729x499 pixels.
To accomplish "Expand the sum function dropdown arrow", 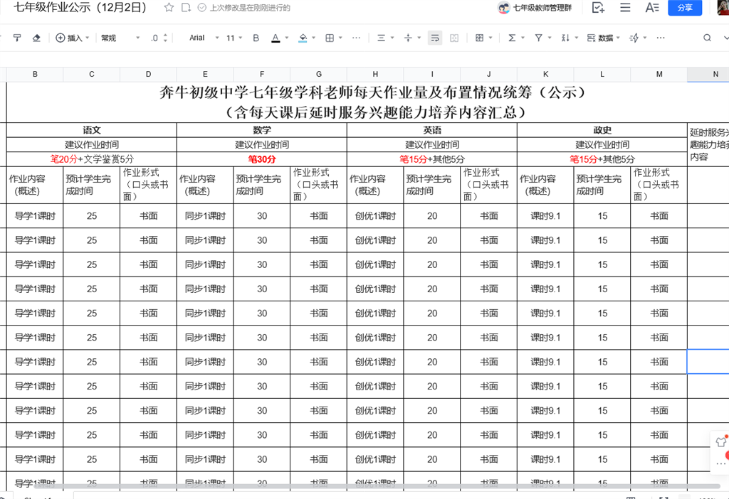I will pyautogui.click(x=523, y=38).
